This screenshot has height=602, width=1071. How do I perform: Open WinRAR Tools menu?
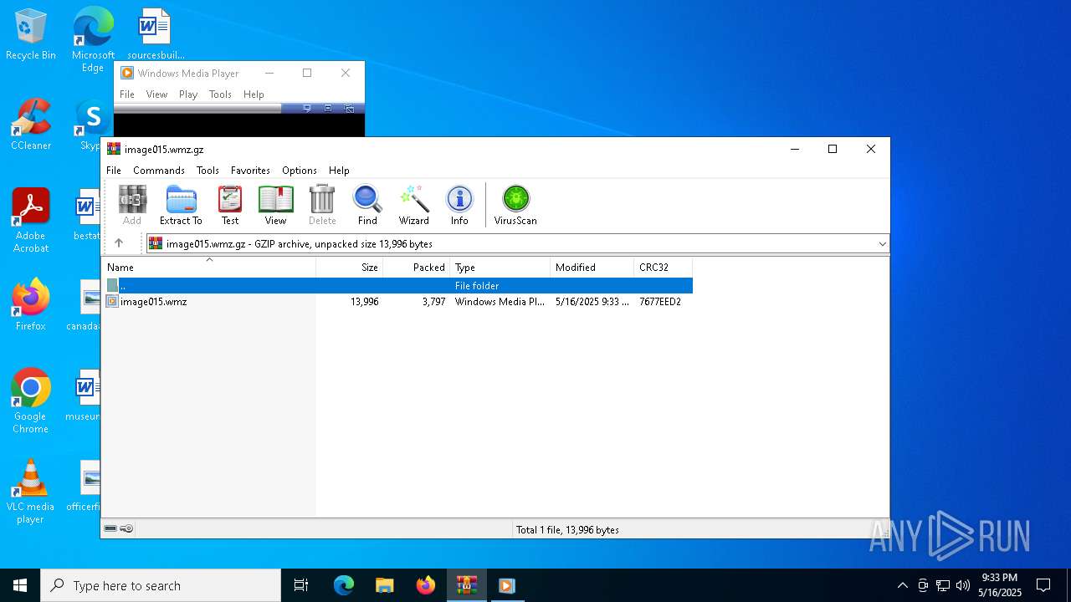(208, 170)
